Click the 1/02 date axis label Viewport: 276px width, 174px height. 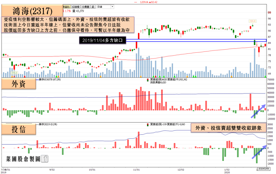point(227,170)
